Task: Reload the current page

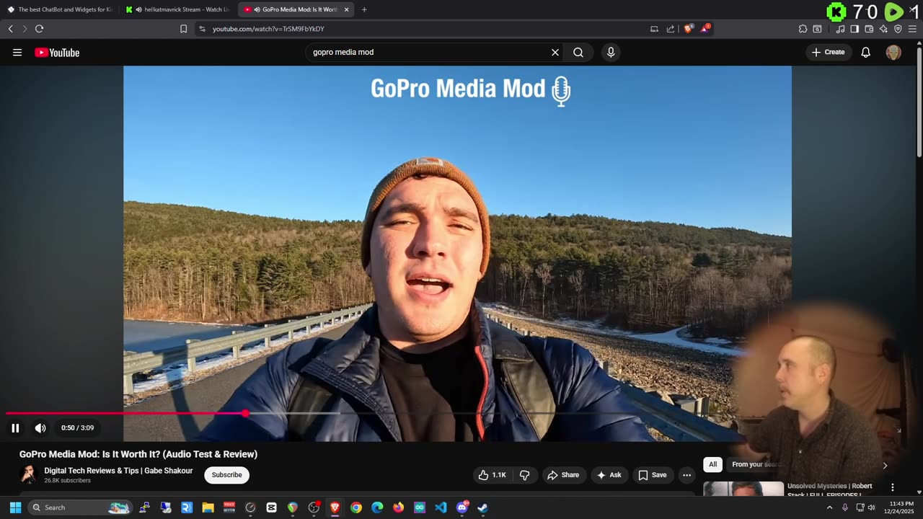Action: [39, 29]
